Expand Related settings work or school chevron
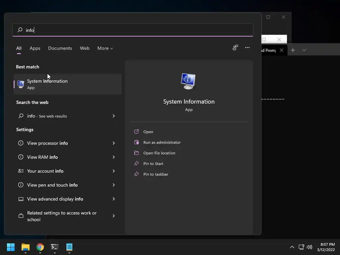The image size is (340, 255). [114, 216]
